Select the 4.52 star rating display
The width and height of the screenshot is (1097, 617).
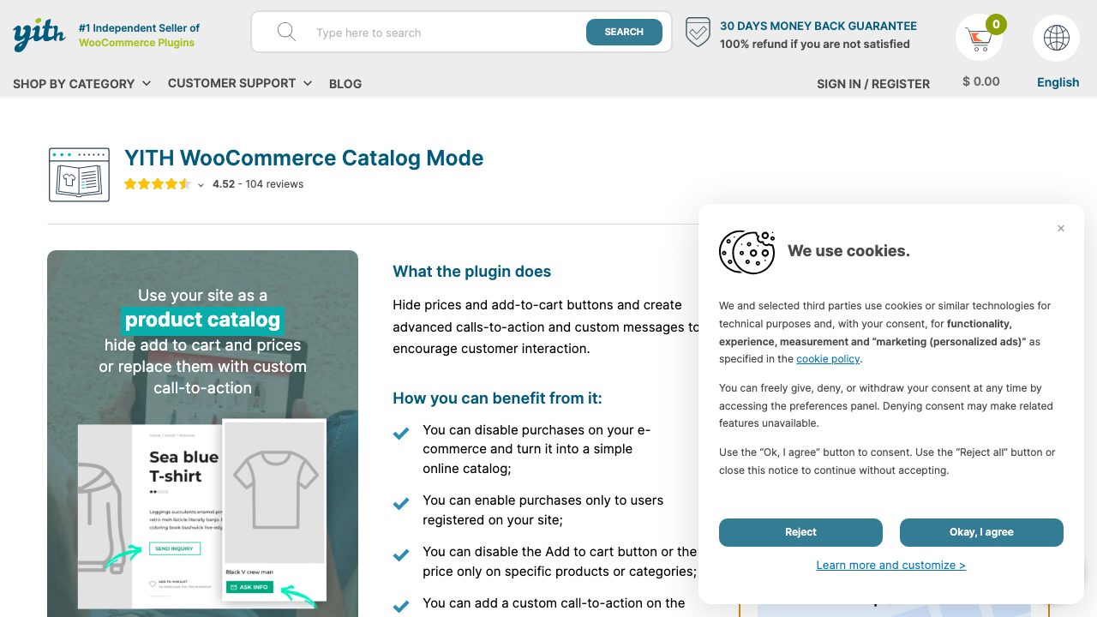click(x=158, y=183)
